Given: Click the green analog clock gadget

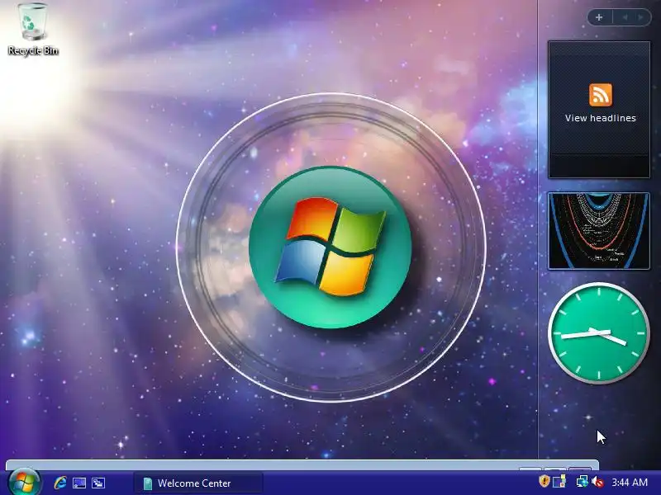Looking at the screenshot, I should (x=598, y=333).
